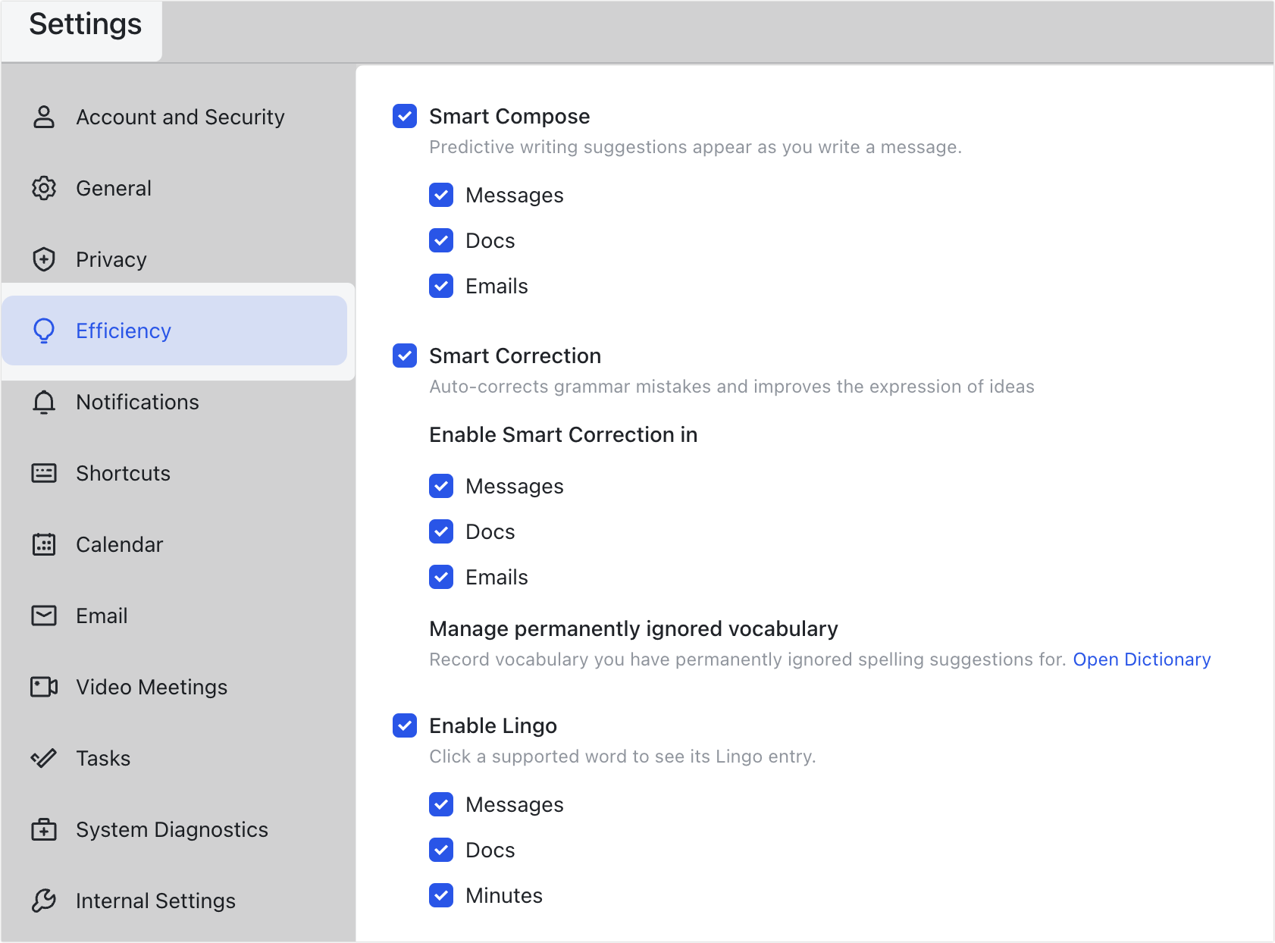Click the Email envelope icon

click(x=44, y=616)
